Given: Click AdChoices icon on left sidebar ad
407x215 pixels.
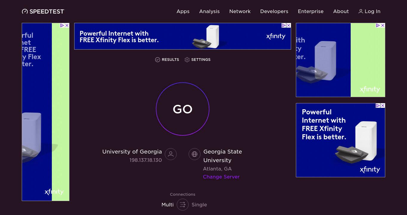Looking at the screenshot, I should coord(62,26).
